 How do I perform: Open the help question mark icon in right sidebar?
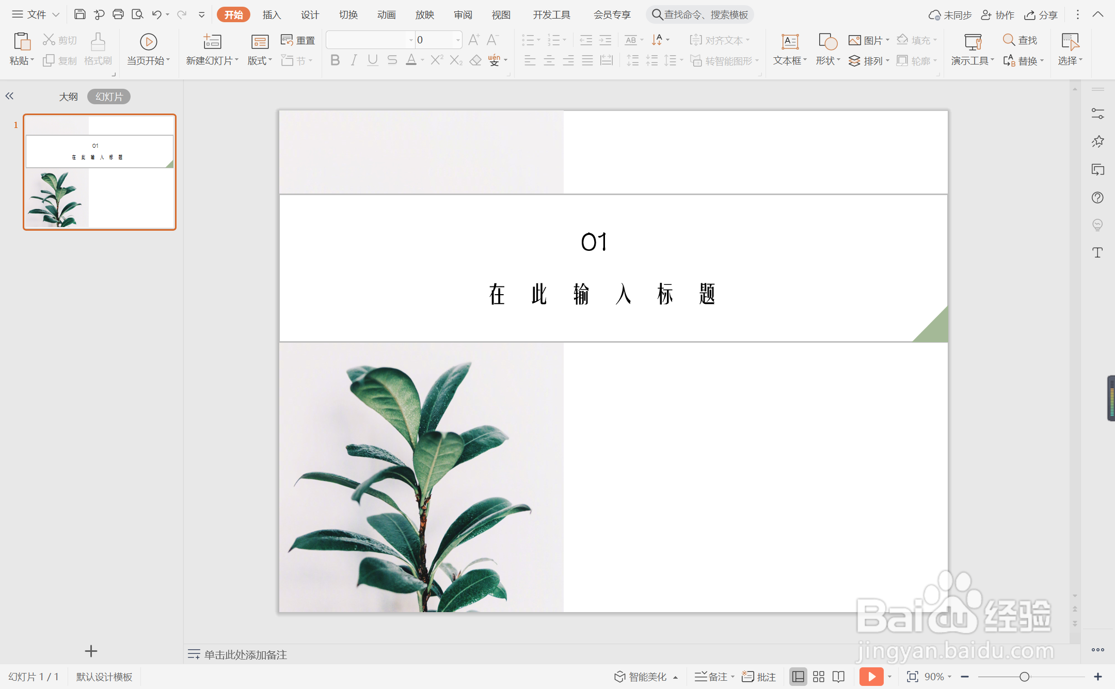[1097, 197]
